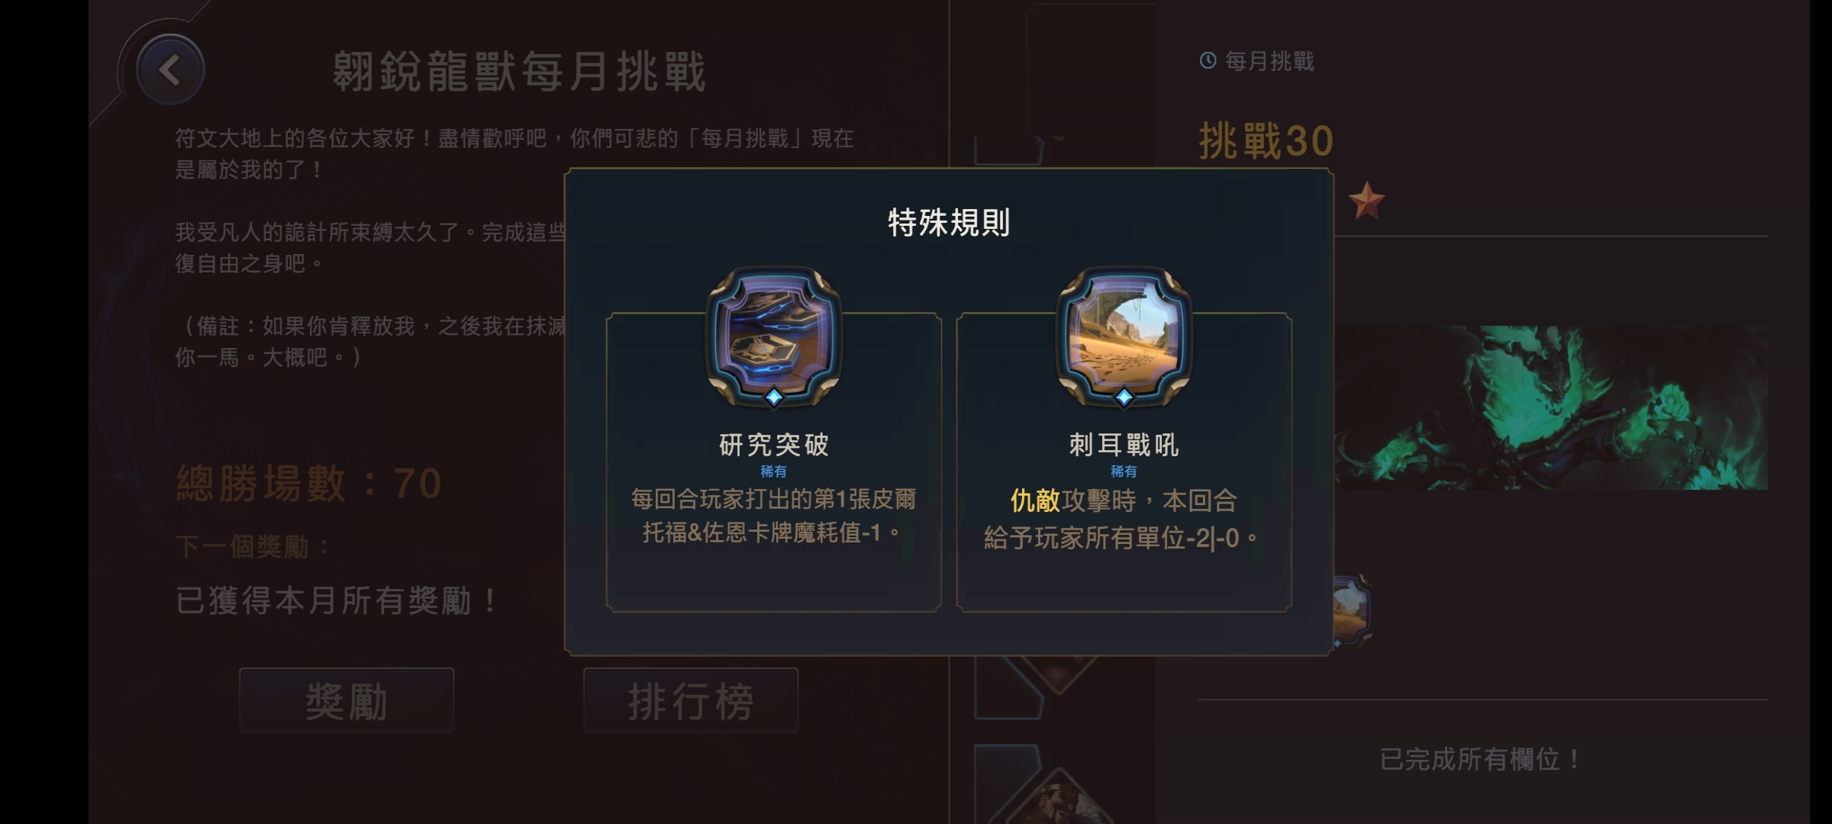
Task: Tap the green Thresh champion artwork
Action: point(1551,407)
